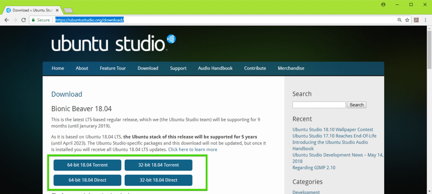Open Introducing the Ubuntu Studio Audio Handbook link
The width and height of the screenshot is (432, 194).
(x=330, y=145)
